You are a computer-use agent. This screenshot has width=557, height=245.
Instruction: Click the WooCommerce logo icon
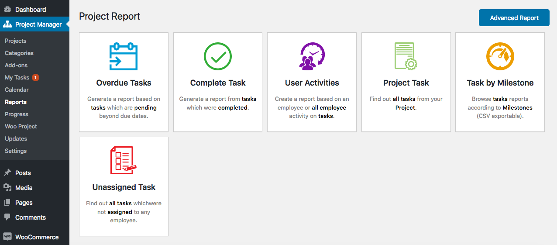click(7, 237)
